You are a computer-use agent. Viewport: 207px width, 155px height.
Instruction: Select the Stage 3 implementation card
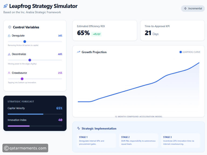coord(181,140)
